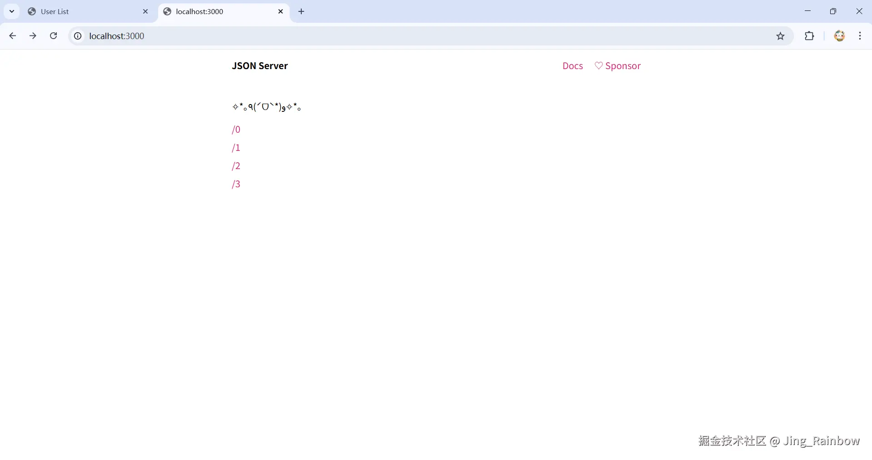The width and height of the screenshot is (872, 460).
Task: Restore down the browser window
Action: 834,10
